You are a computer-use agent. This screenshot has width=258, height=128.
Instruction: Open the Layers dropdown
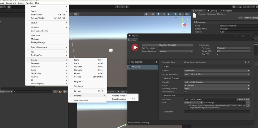pos(249,7)
